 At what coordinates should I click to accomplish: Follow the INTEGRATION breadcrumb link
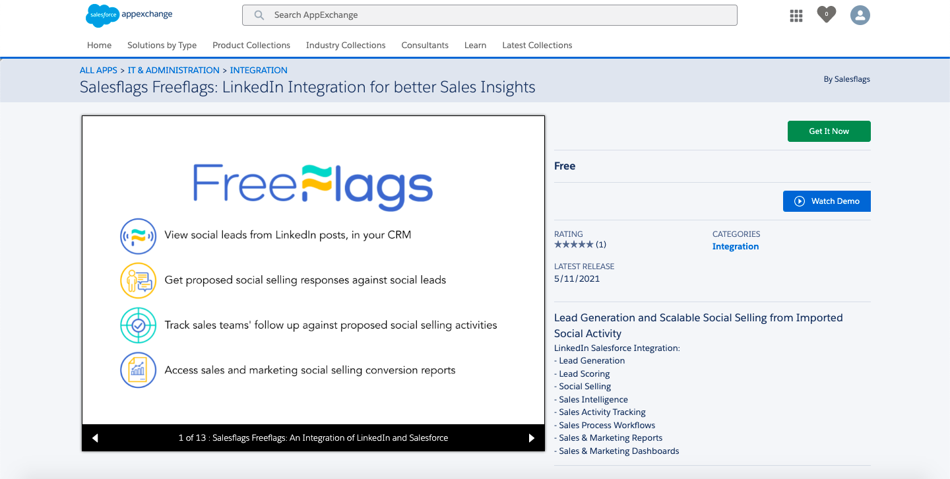[259, 70]
